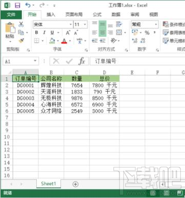Click the insert function fx button

coord(82,61)
